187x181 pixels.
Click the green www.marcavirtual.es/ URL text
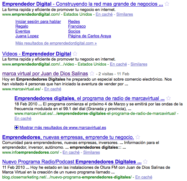click(21, 89)
